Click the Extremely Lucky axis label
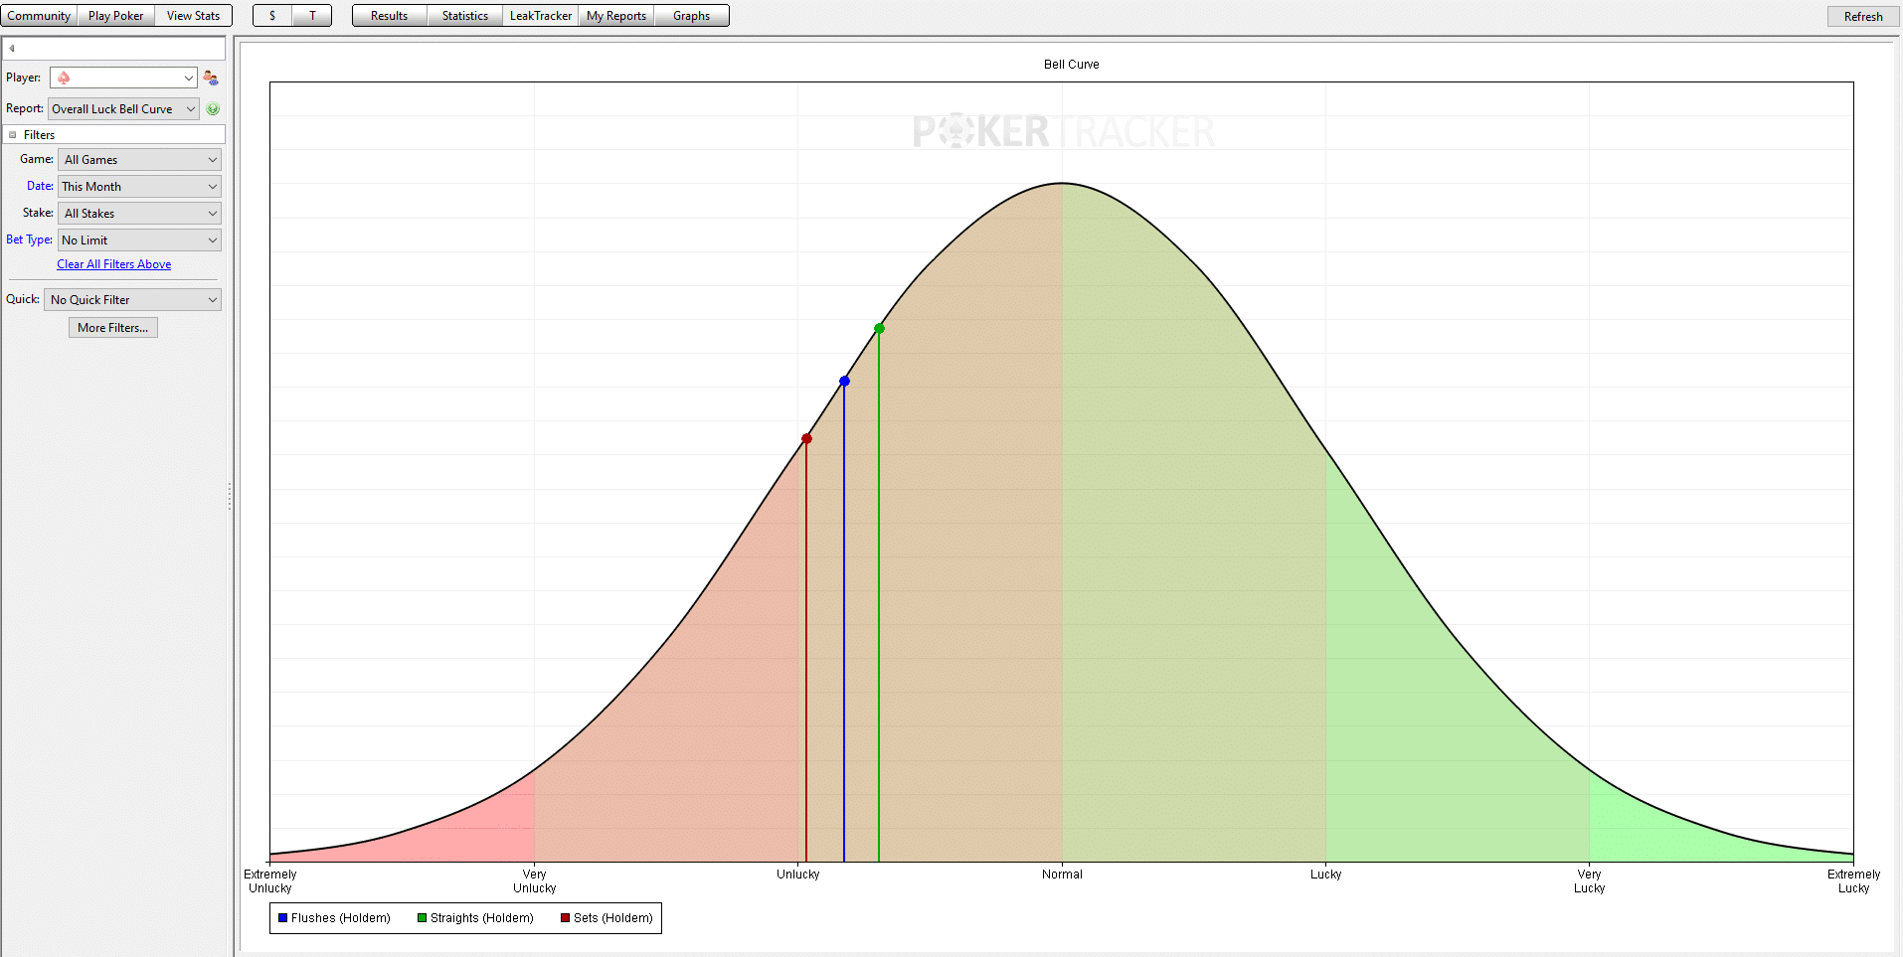The width and height of the screenshot is (1903, 957). click(x=1853, y=881)
